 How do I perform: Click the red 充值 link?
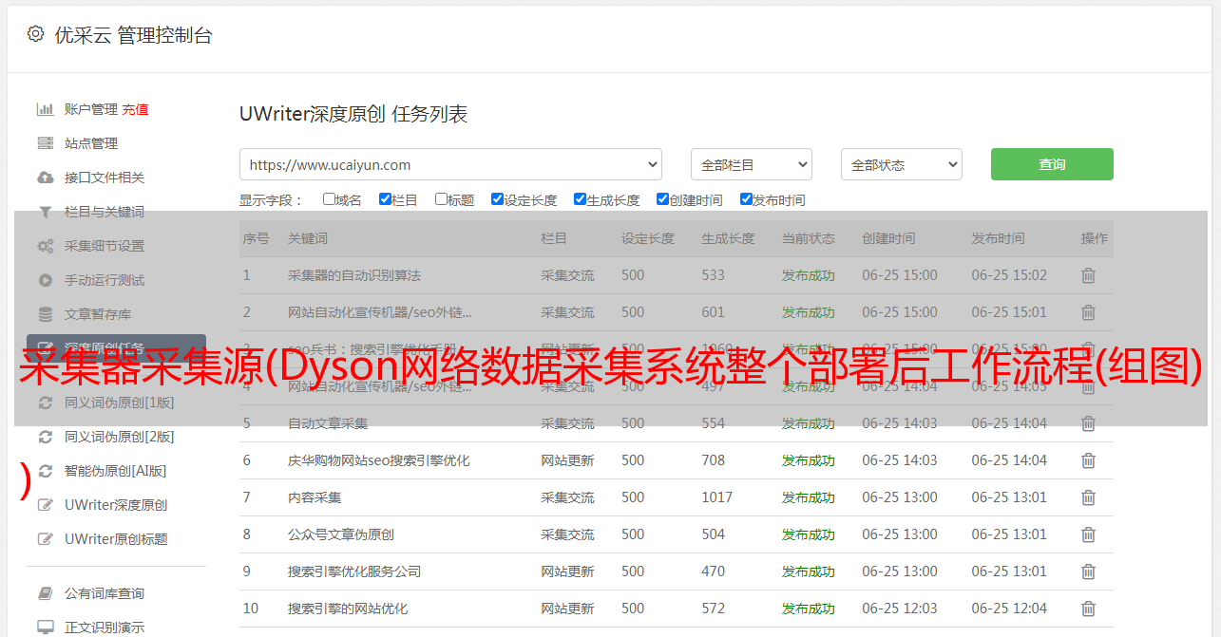tap(135, 109)
